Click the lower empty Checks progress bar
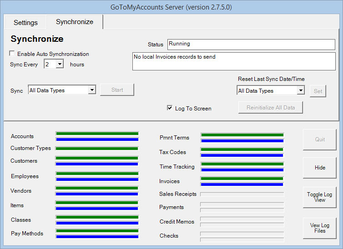 (242, 239)
